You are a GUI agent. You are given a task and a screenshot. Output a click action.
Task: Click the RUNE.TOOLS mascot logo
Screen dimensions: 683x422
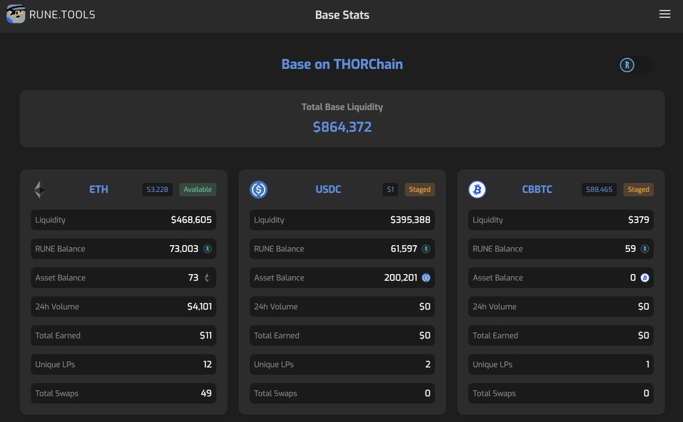pos(15,14)
